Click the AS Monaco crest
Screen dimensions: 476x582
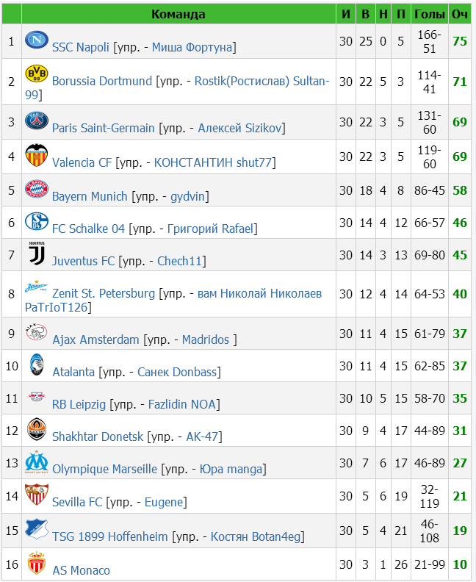36,563
